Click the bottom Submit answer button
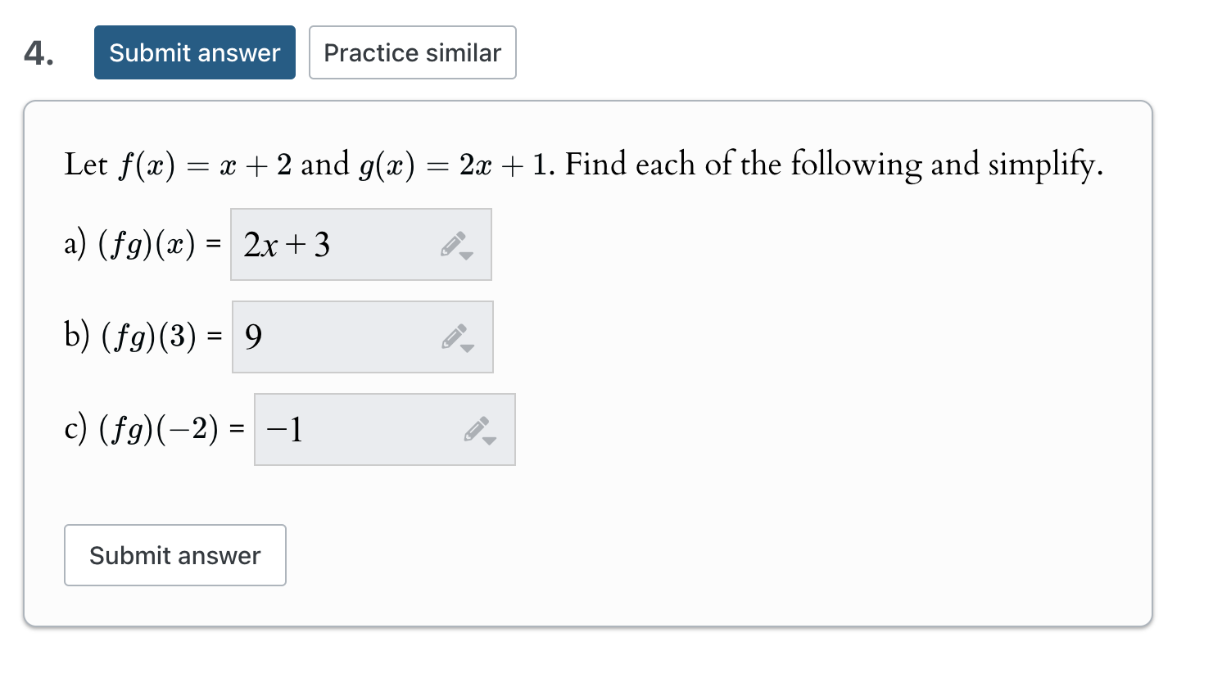This screenshot has height=678, width=1222. (x=174, y=555)
